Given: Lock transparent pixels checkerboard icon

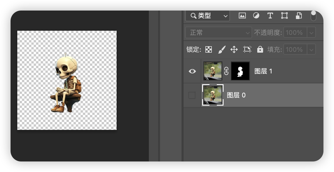Looking at the screenshot, I should pos(209,49).
